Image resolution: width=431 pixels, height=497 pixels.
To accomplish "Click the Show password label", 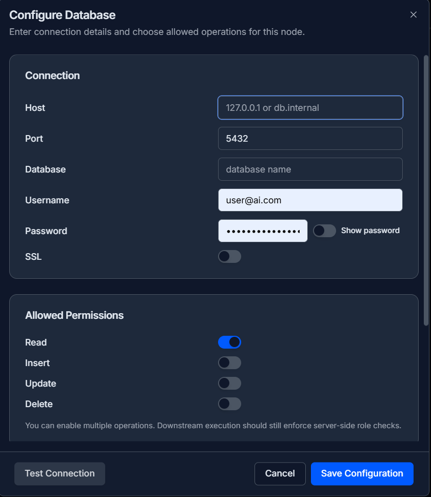I will pyautogui.click(x=370, y=231).
